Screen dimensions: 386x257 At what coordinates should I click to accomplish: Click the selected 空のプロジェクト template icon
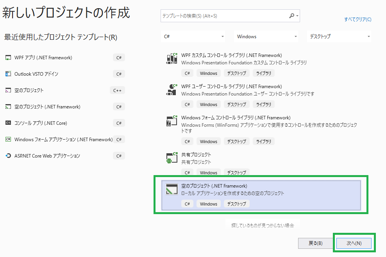click(x=172, y=189)
